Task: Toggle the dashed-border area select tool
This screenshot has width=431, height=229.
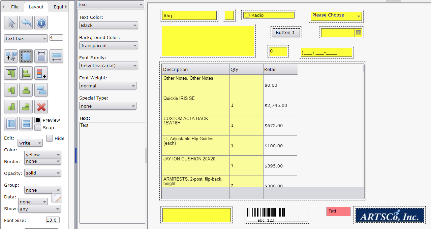Action: tap(26, 56)
